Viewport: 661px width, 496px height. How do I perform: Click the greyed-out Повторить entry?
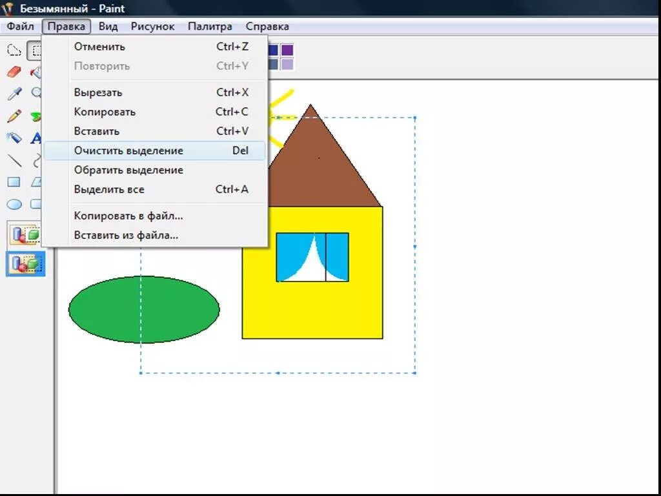click(x=155, y=66)
